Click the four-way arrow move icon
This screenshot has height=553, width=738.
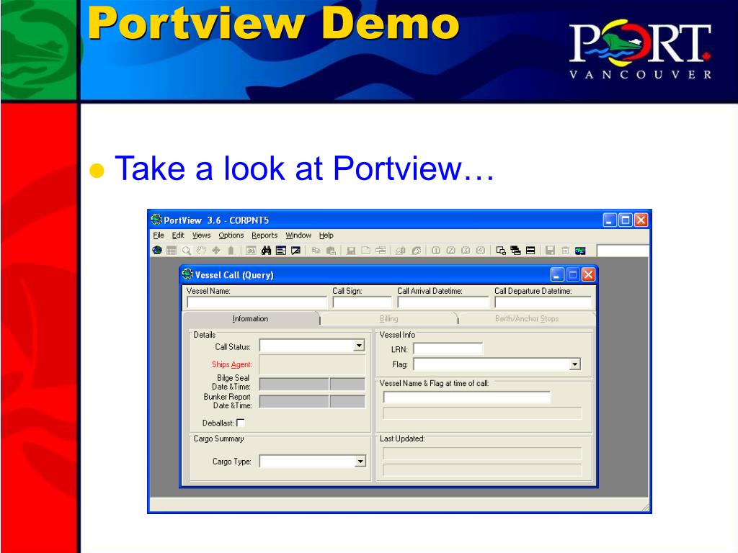click(x=216, y=251)
